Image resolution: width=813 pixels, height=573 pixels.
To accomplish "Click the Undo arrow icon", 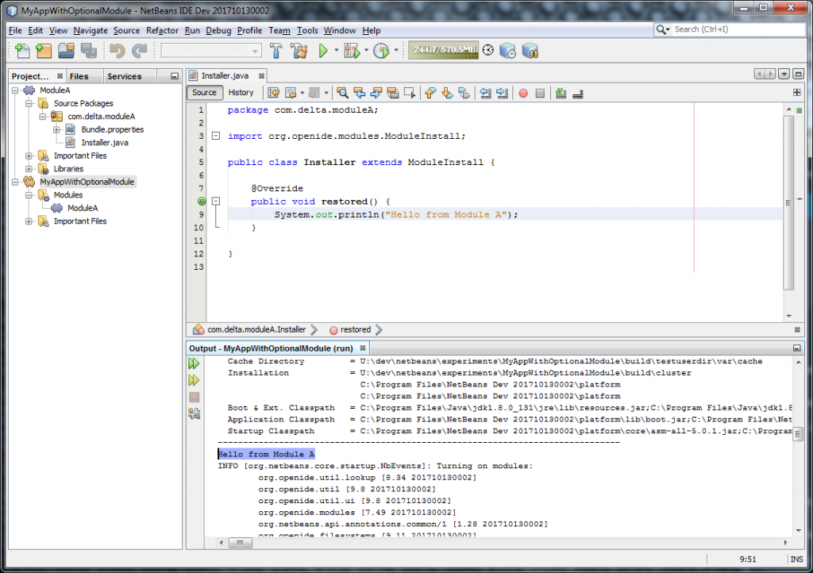I will pos(118,51).
